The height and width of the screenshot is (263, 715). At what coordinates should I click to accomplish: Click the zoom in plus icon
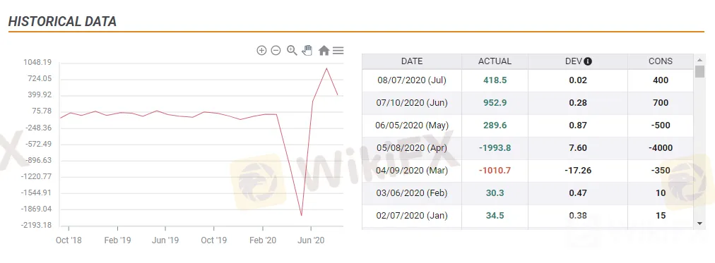[x=261, y=51]
